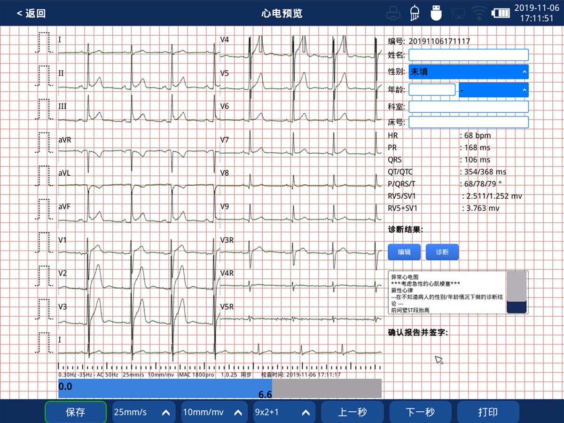The height and width of the screenshot is (423, 564).
Task: Click the 姓名 name input field
Action: point(468,55)
